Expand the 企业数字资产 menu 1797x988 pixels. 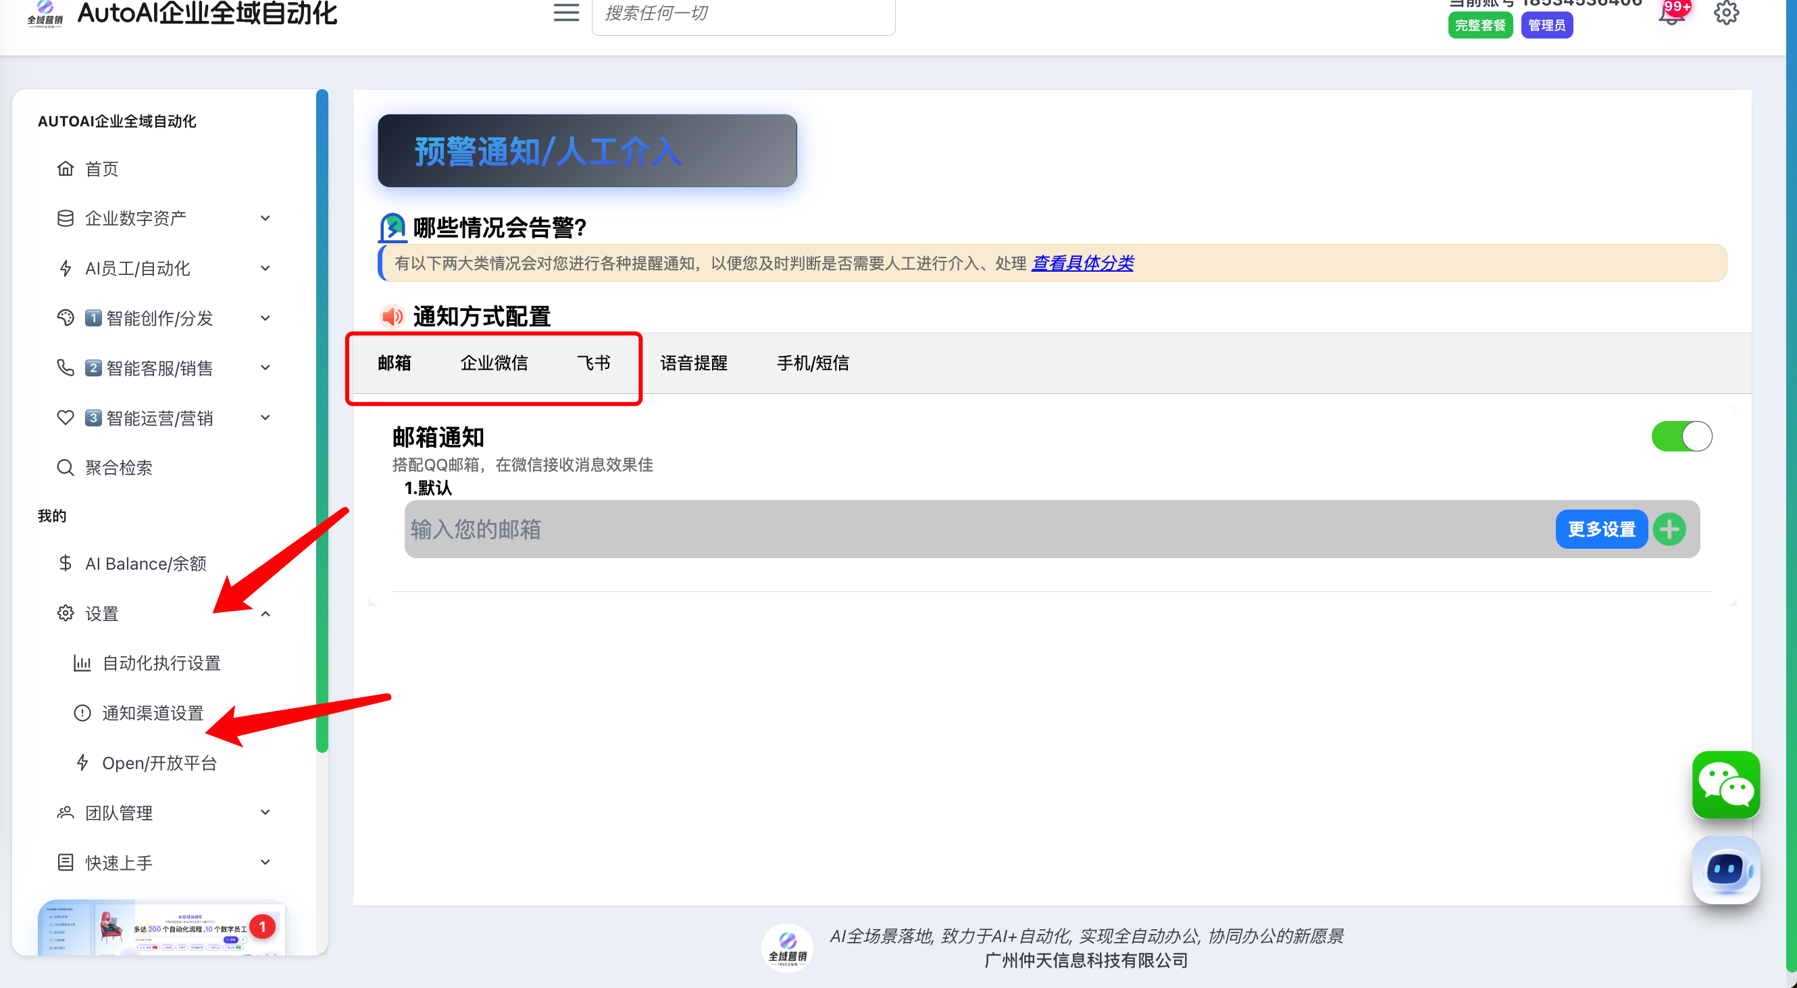point(265,218)
